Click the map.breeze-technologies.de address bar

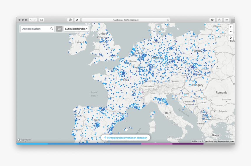pos(126,20)
